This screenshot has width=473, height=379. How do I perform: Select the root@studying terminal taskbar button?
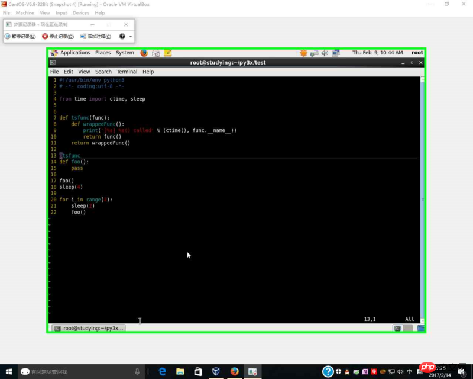tap(90, 328)
